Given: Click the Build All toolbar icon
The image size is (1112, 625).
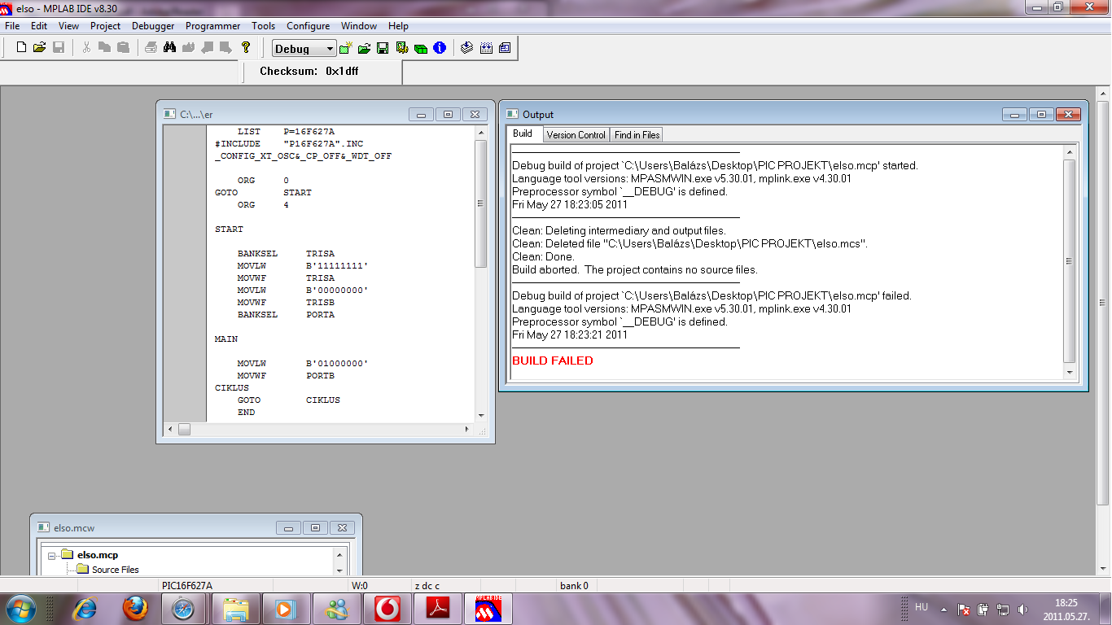Looking at the screenshot, I should click(486, 48).
